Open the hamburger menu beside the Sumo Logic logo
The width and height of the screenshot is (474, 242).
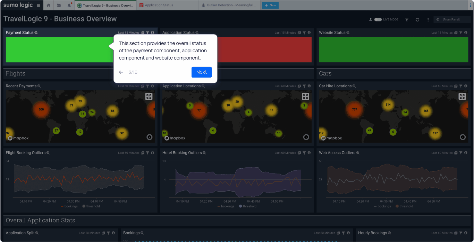pyautogui.click(x=38, y=5)
